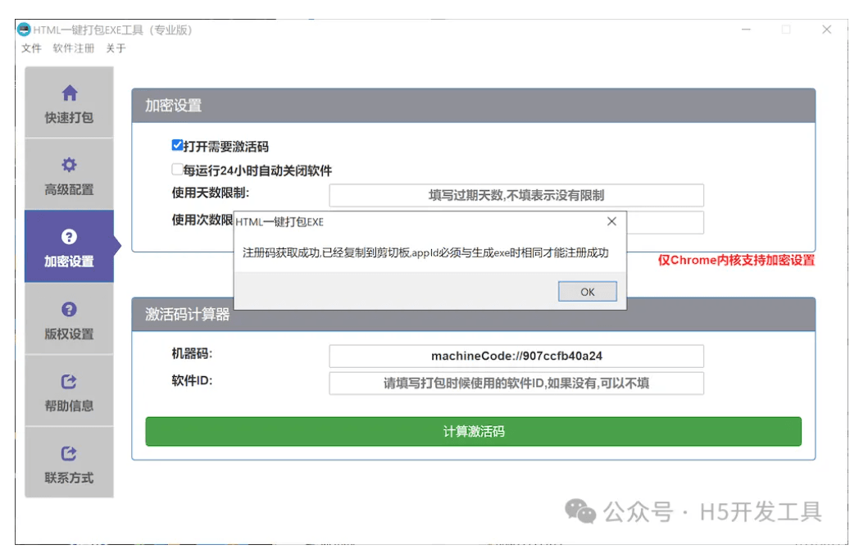The width and height of the screenshot is (859, 554).
Task: Select the 高级配置 gear icon
Action: [x=69, y=164]
